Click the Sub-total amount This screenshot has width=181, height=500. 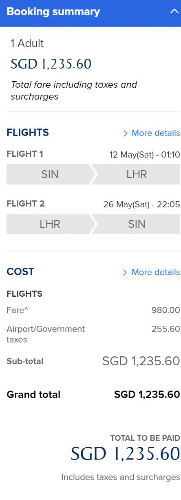pos(141,361)
